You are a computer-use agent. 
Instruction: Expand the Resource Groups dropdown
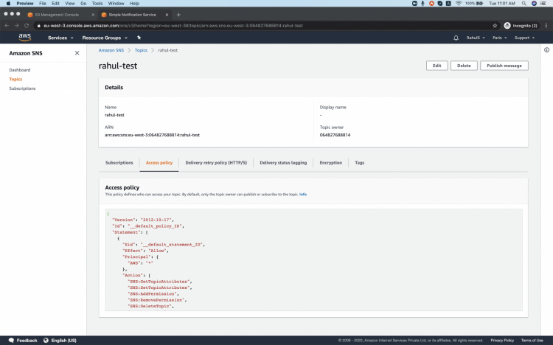pos(103,38)
